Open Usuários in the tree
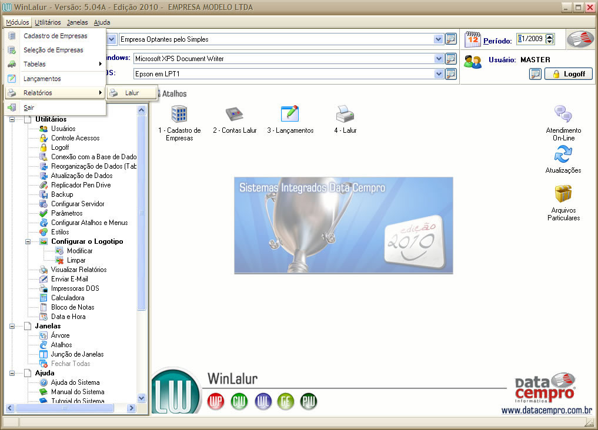Image resolution: width=598 pixels, height=430 pixels. 64,129
